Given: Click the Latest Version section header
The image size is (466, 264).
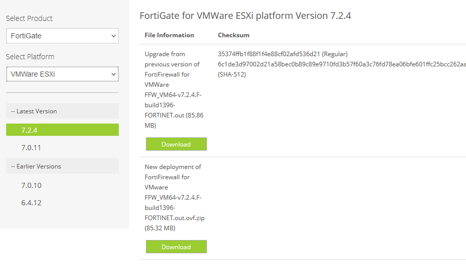Looking at the screenshot, I should 34,111.
